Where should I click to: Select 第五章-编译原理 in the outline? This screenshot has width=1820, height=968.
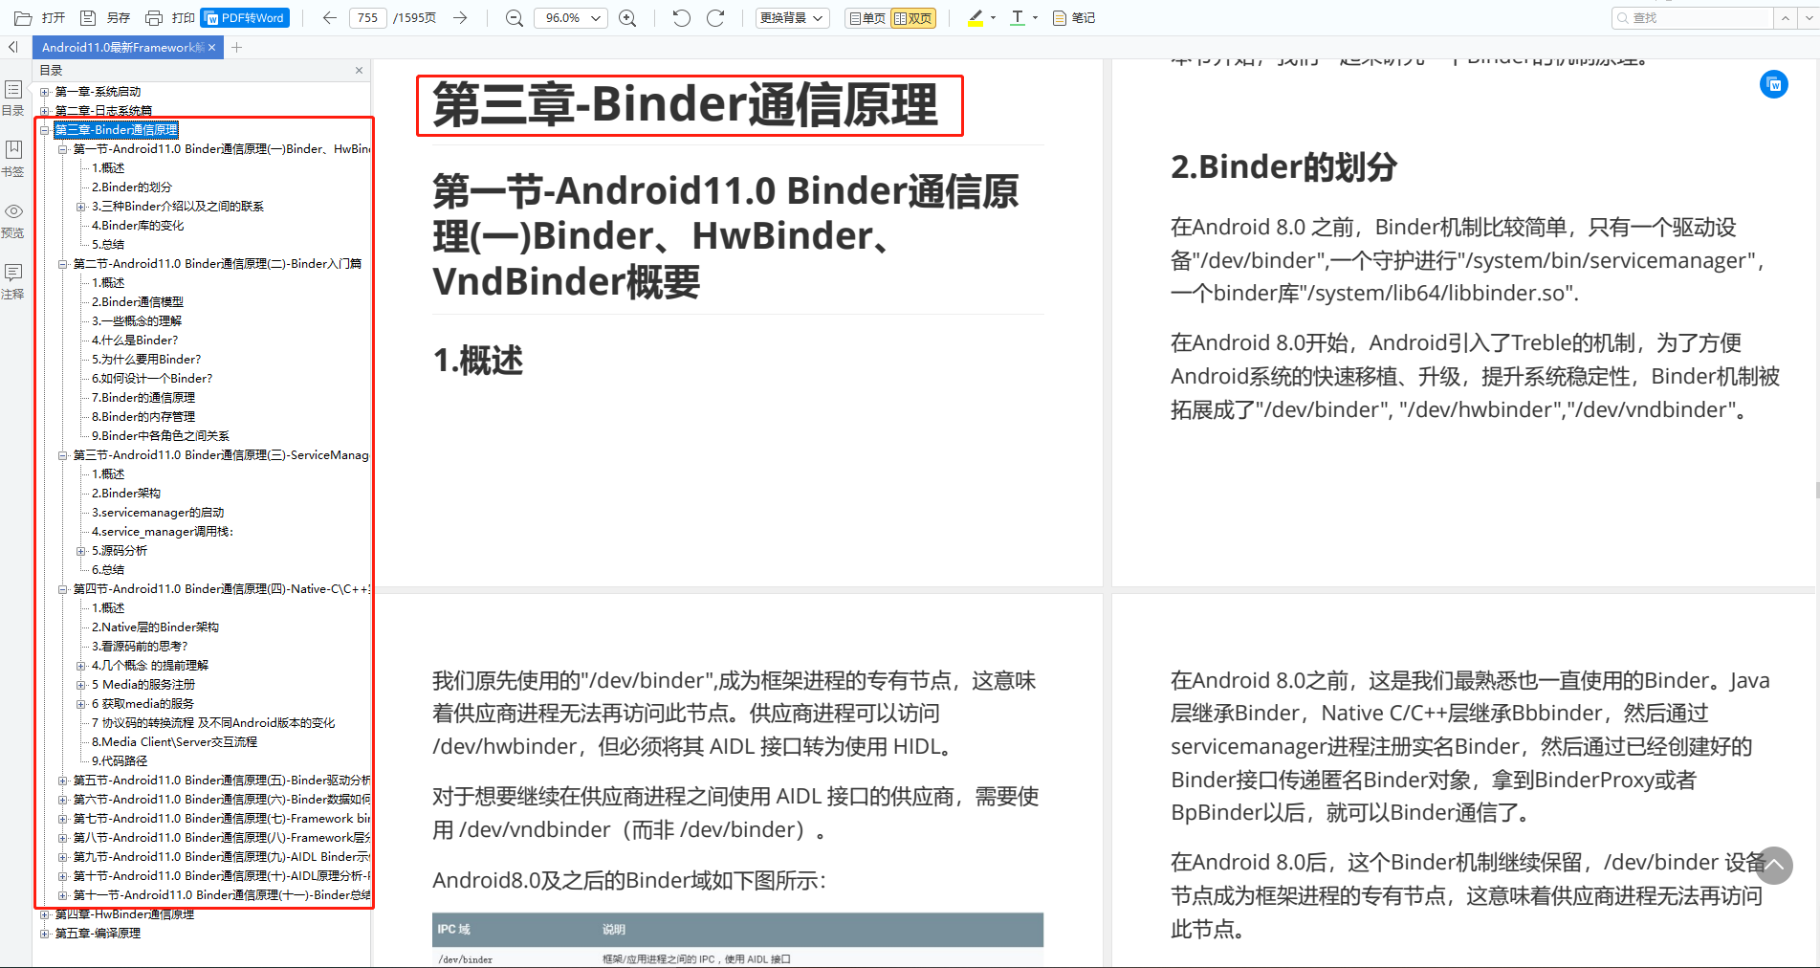(98, 934)
